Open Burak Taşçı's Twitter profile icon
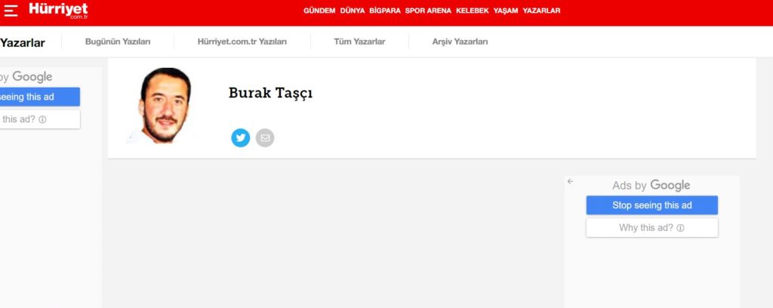This screenshot has height=308, width=773. click(241, 138)
